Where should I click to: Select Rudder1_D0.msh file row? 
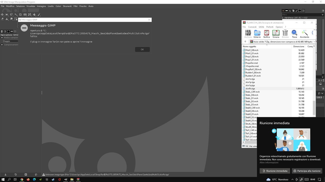tap(253, 73)
